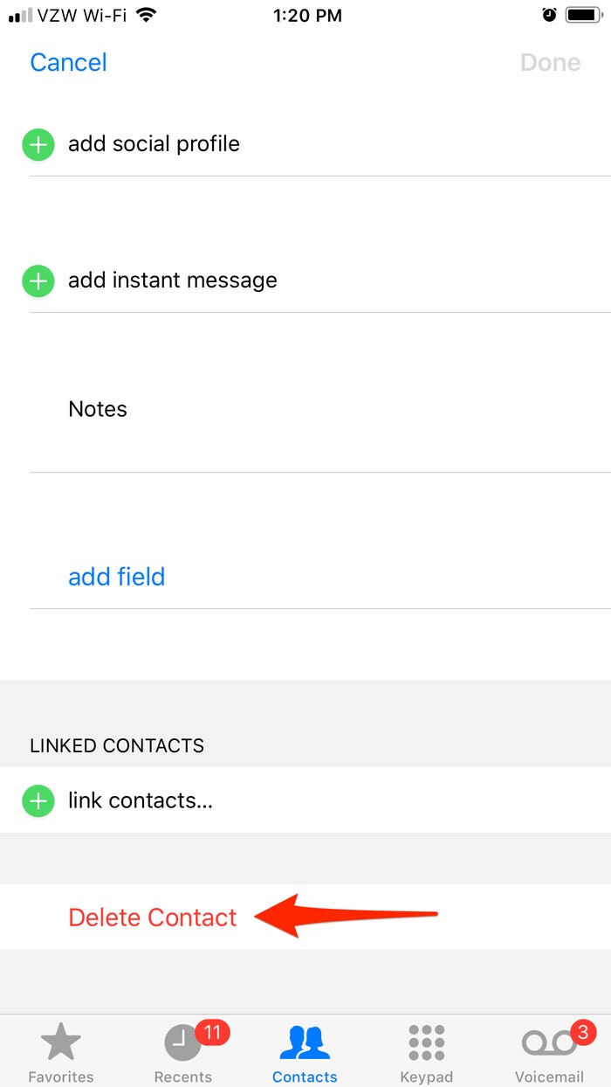The height and width of the screenshot is (1087, 611).
Task: Tap green plus beside add instant message
Action: click(38, 280)
